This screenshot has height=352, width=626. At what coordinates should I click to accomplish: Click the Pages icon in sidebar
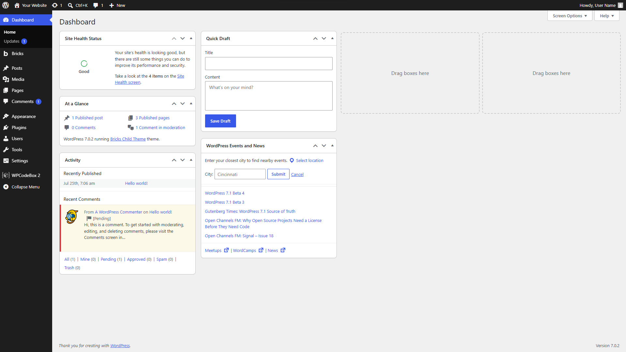click(6, 90)
